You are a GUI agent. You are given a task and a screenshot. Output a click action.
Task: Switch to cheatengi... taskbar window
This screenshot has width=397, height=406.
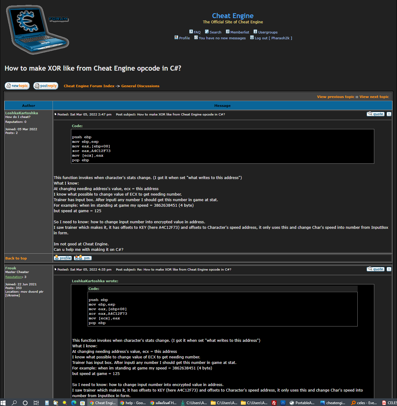click(333, 403)
